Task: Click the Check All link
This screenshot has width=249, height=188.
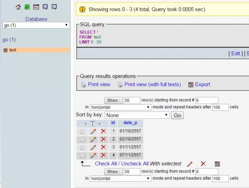Action: tap(106, 164)
